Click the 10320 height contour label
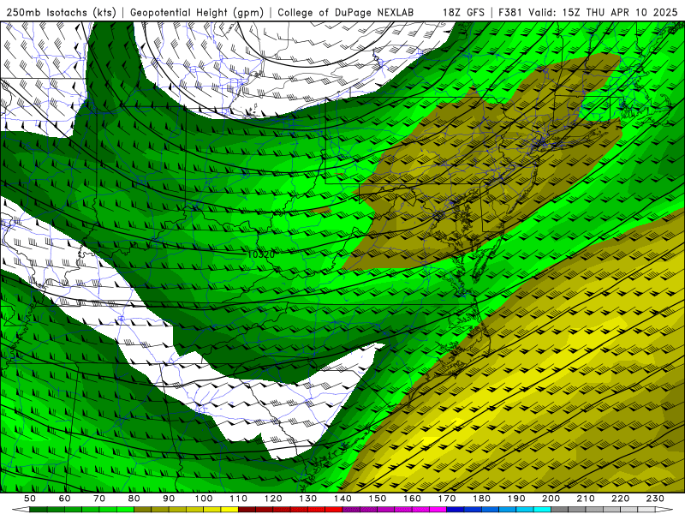Image resolution: width=685 pixels, height=514 pixels. (x=261, y=254)
